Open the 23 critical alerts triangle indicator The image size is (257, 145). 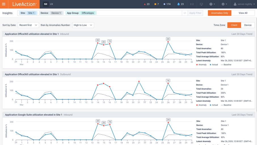[x=147, y=4]
